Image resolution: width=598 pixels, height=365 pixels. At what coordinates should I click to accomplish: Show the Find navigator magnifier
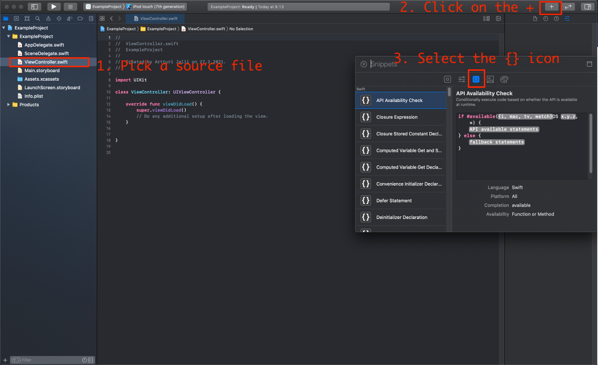pyautogui.click(x=38, y=18)
